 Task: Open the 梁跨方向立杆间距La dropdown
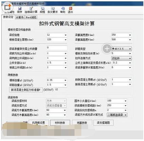pyautogui.click(x=57, y=53)
